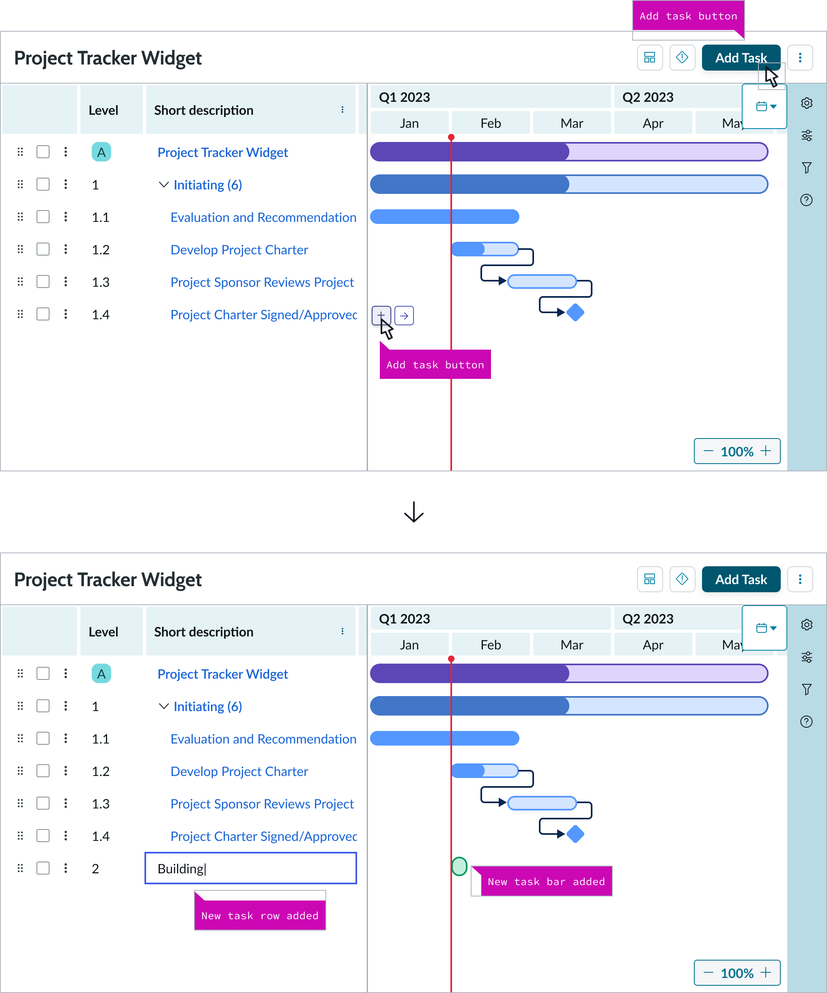Click the top diamond alert icon

682,58
